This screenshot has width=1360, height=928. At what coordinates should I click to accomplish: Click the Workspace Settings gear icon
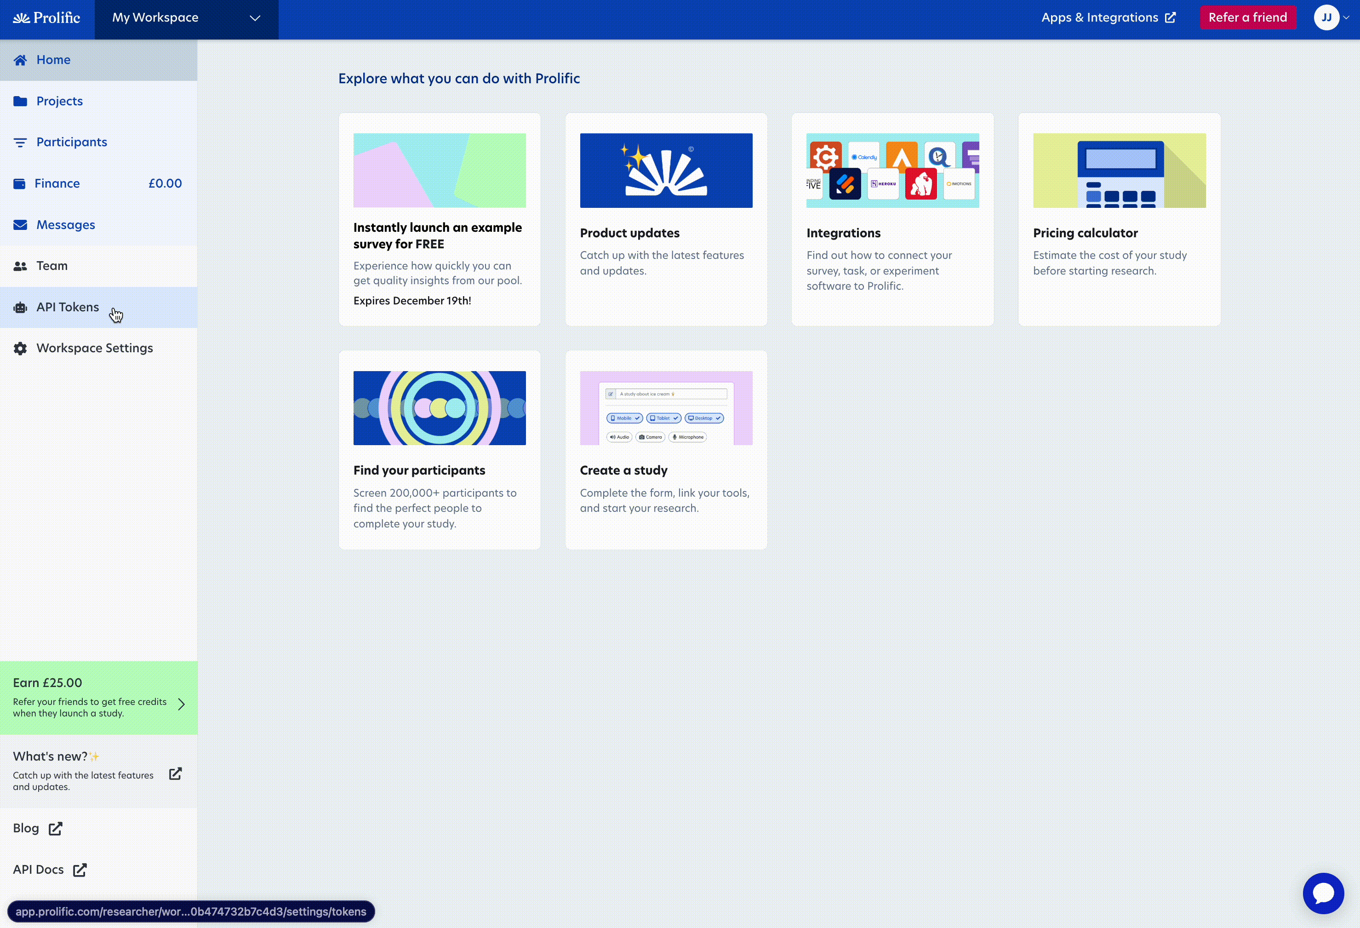pos(21,349)
